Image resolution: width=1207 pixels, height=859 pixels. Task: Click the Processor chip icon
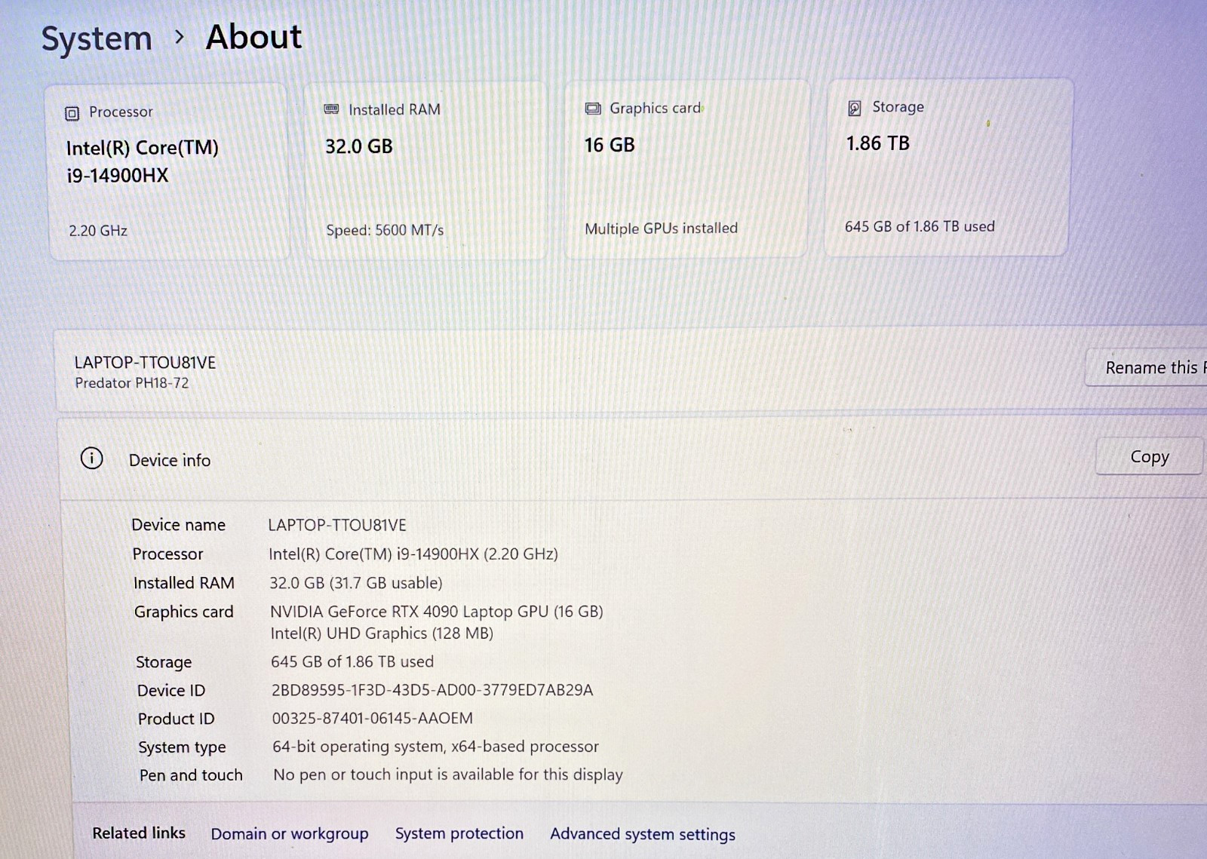pyautogui.click(x=72, y=113)
